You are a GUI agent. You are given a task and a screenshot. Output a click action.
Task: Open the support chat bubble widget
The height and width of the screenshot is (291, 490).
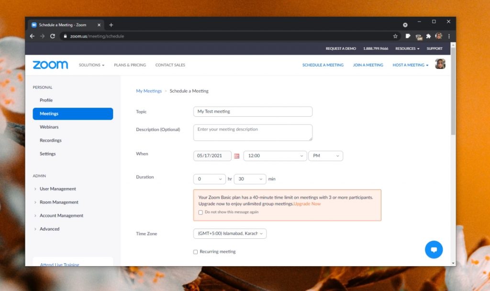coord(434,249)
